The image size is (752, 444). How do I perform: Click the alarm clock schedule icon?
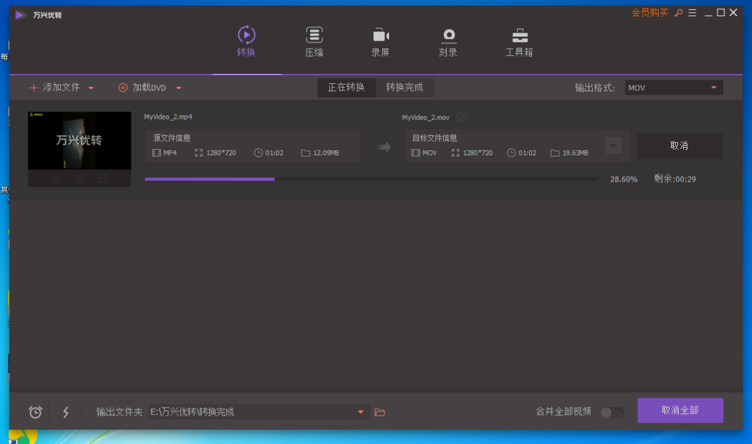(36, 412)
